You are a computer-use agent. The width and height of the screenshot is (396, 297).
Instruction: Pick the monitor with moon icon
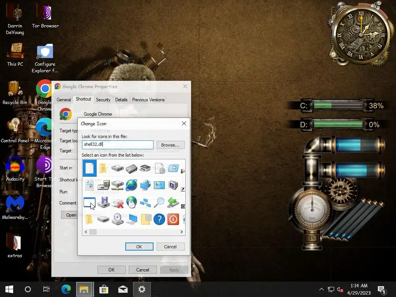tap(173, 185)
